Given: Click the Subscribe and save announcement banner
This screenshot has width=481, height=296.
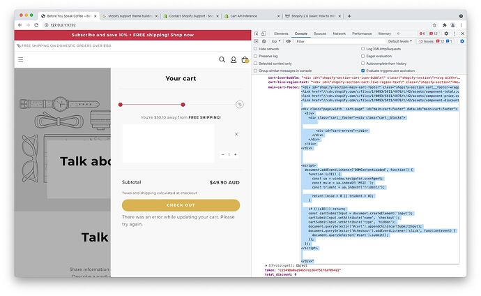Looking at the screenshot, I should [x=132, y=35].
